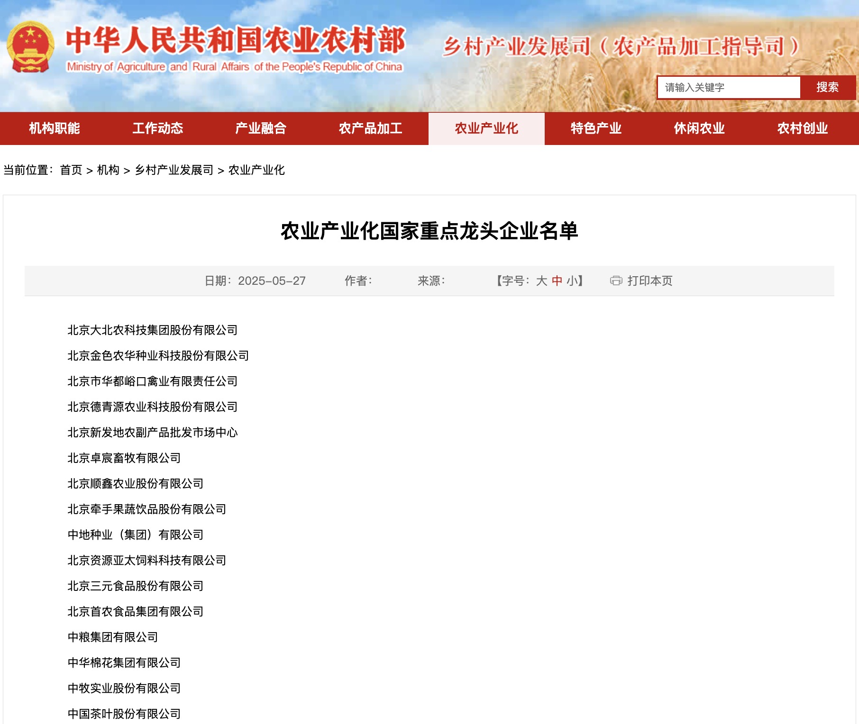Click the 搜索 search button
This screenshot has height=724, width=859.
click(x=827, y=87)
